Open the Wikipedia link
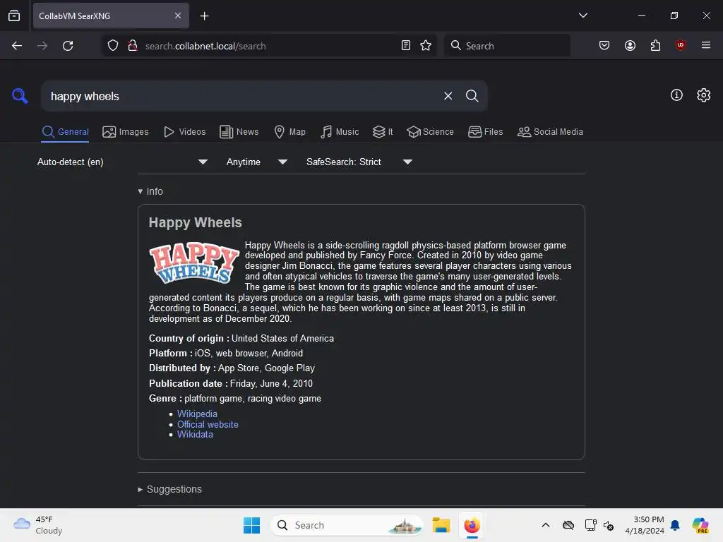Image resolution: width=723 pixels, height=542 pixels. (197, 414)
